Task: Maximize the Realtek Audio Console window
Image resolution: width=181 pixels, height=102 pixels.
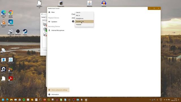Action: tap(154, 8)
